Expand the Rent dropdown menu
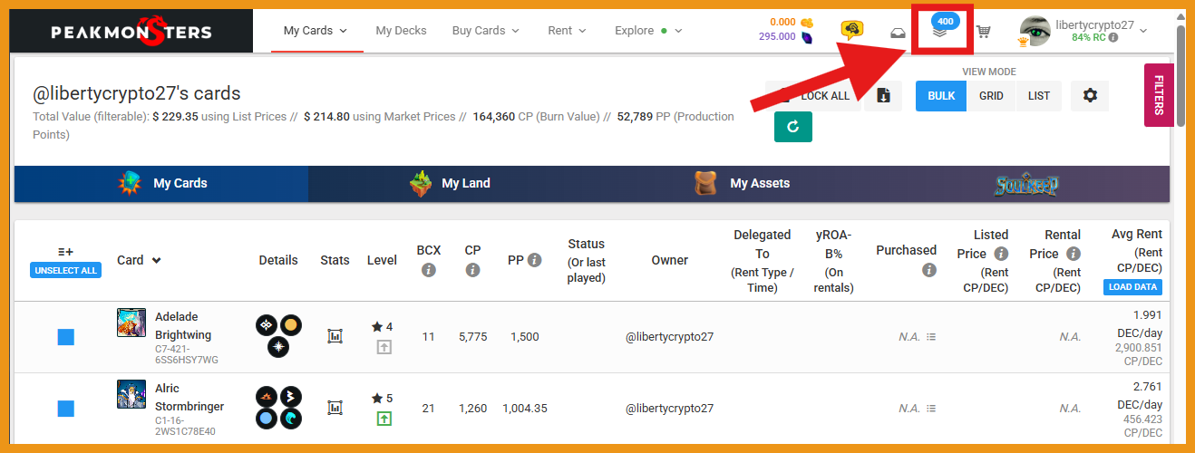The height and width of the screenshot is (453, 1195). pos(568,31)
